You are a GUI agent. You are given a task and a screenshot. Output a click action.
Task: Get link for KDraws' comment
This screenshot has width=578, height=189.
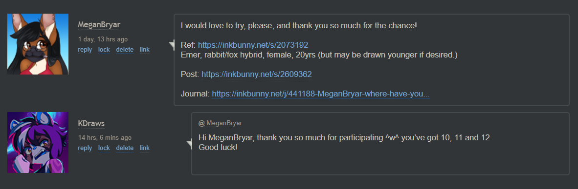click(145, 148)
